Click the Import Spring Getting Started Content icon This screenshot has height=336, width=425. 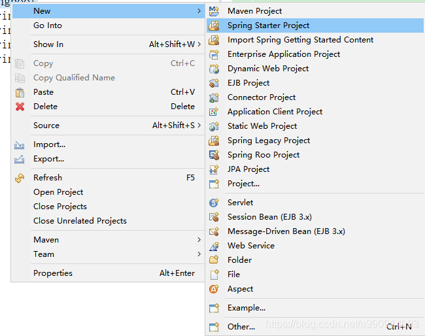tap(214, 40)
